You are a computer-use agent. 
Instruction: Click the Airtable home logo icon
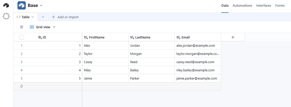coord(6,5)
